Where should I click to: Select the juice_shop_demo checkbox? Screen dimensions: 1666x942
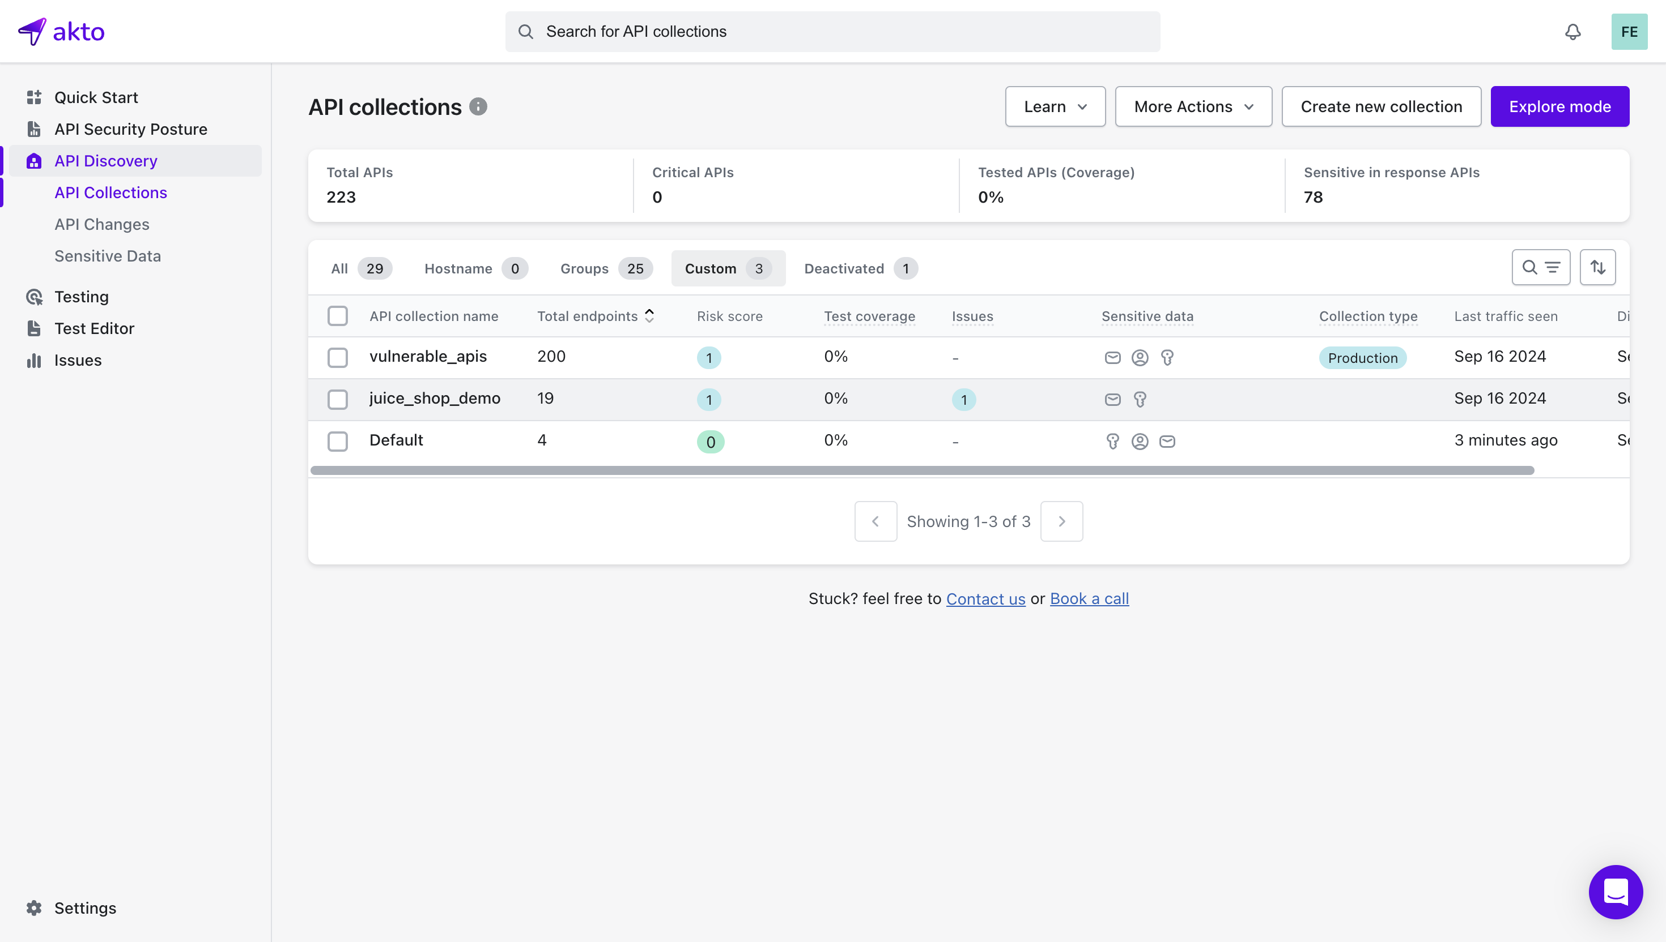pyautogui.click(x=337, y=399)
